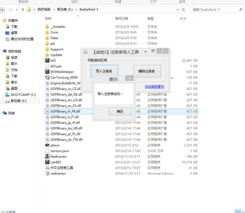
Task: Select the highlighted GDFBinary_fr_FR.dll row
Action: pos(121,111)
